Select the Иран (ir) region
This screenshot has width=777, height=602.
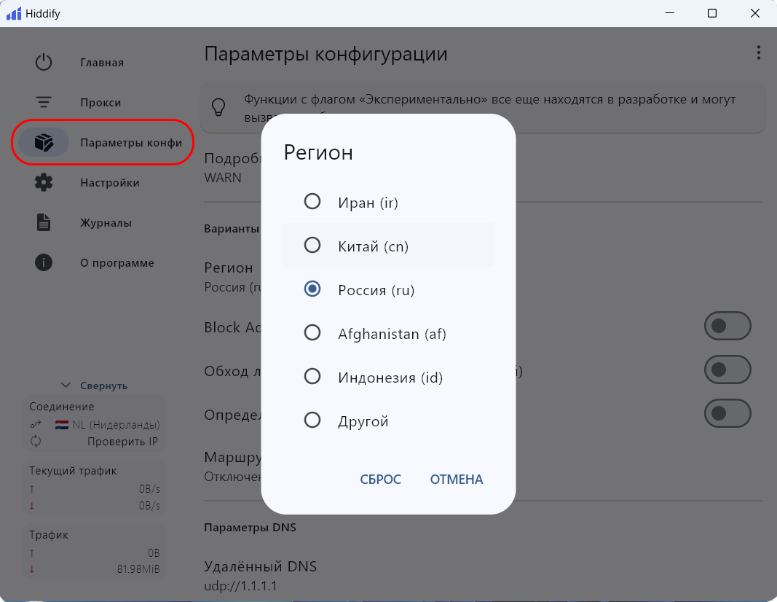(x=312, y=202)
